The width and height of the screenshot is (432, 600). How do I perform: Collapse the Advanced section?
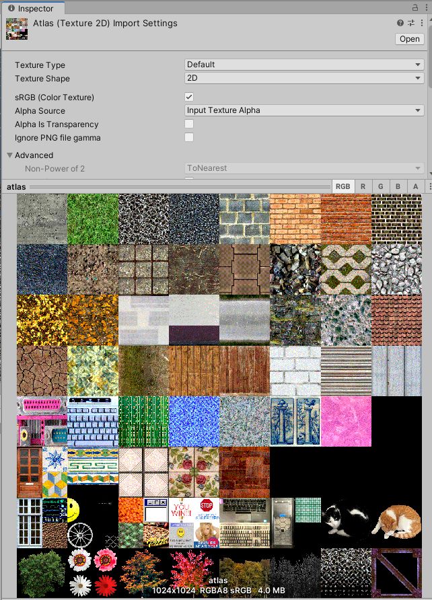pos(10,155)
